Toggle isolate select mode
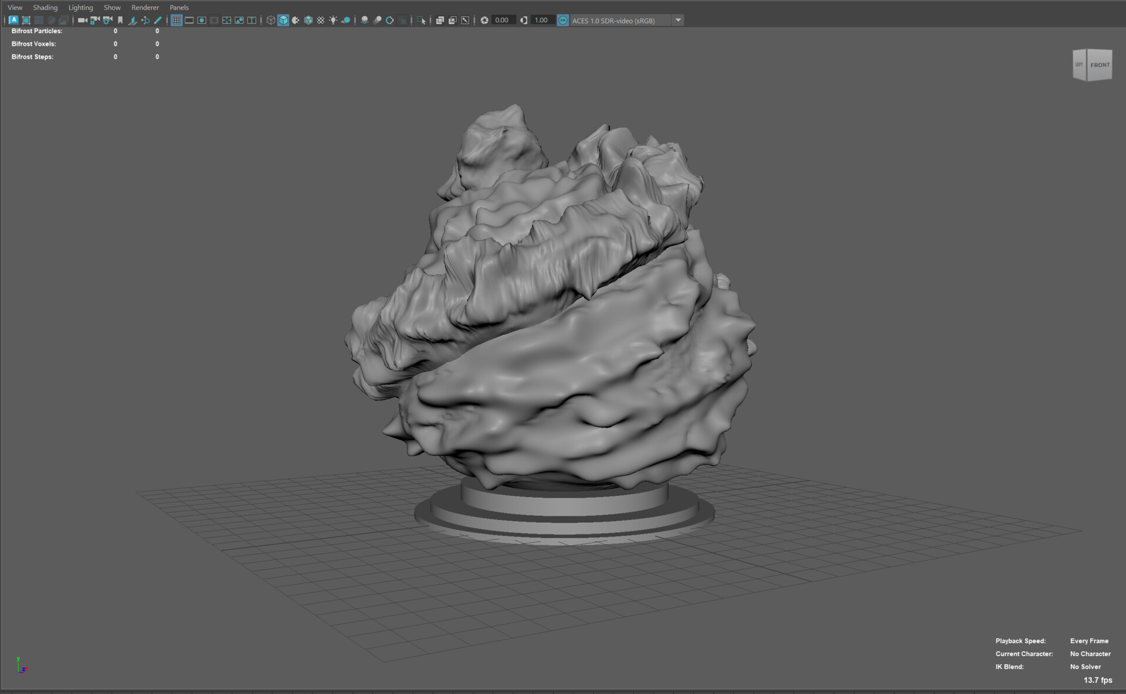1126x694 pixels. coord(421,19)
